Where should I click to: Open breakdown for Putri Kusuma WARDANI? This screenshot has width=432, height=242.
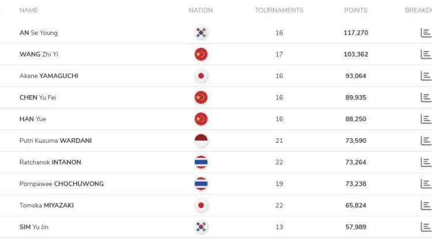coord(426,141)
